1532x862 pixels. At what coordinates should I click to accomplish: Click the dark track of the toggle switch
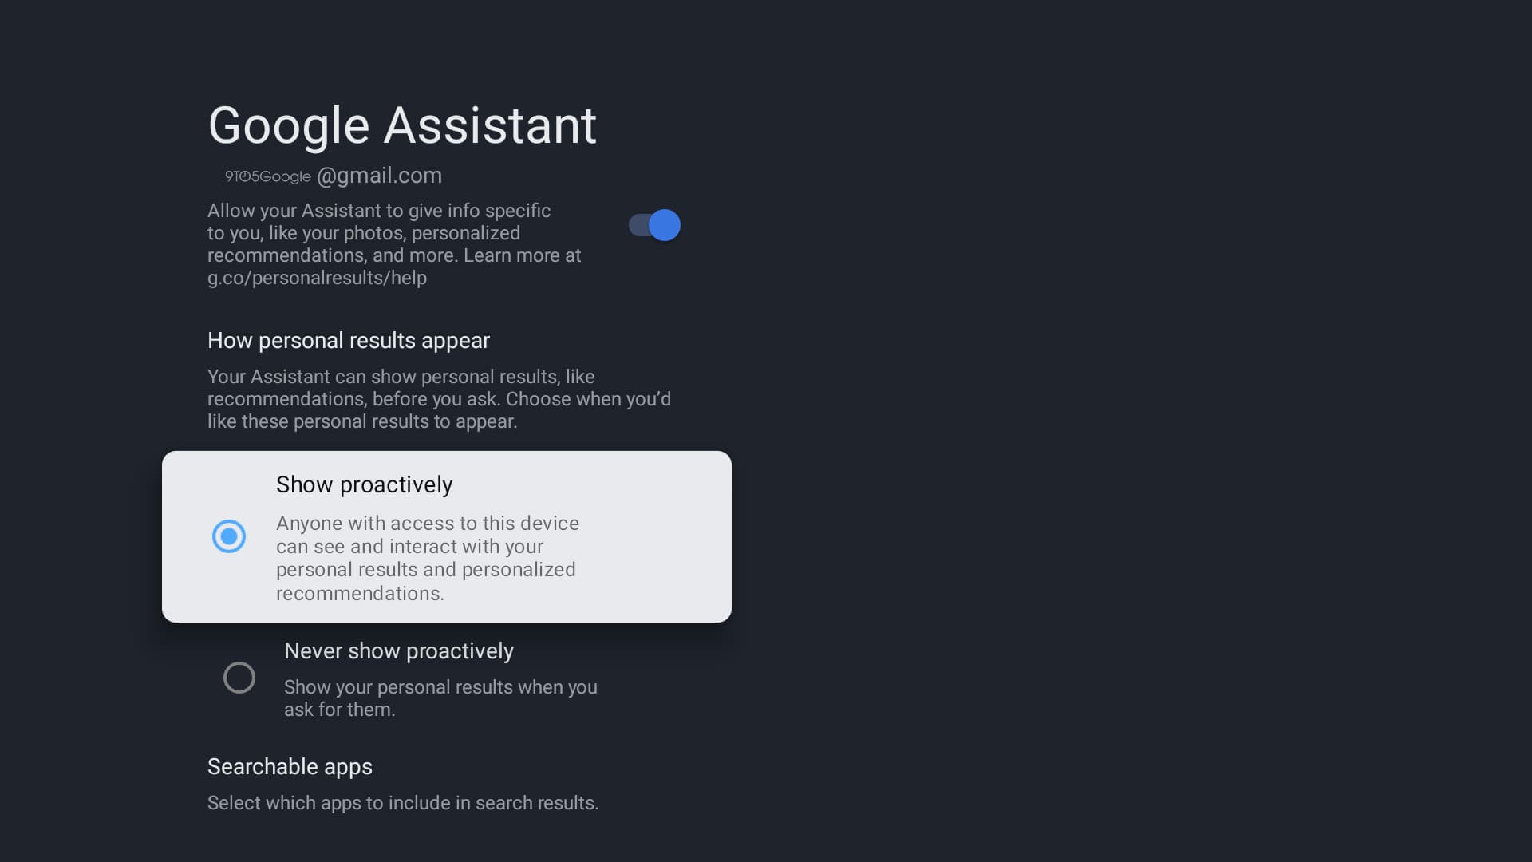(x=638, y=225)
